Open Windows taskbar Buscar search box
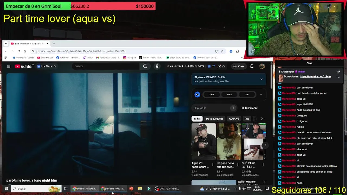Image resolution: width=347 pixels, height=195 pixels. tap(36, 188)
